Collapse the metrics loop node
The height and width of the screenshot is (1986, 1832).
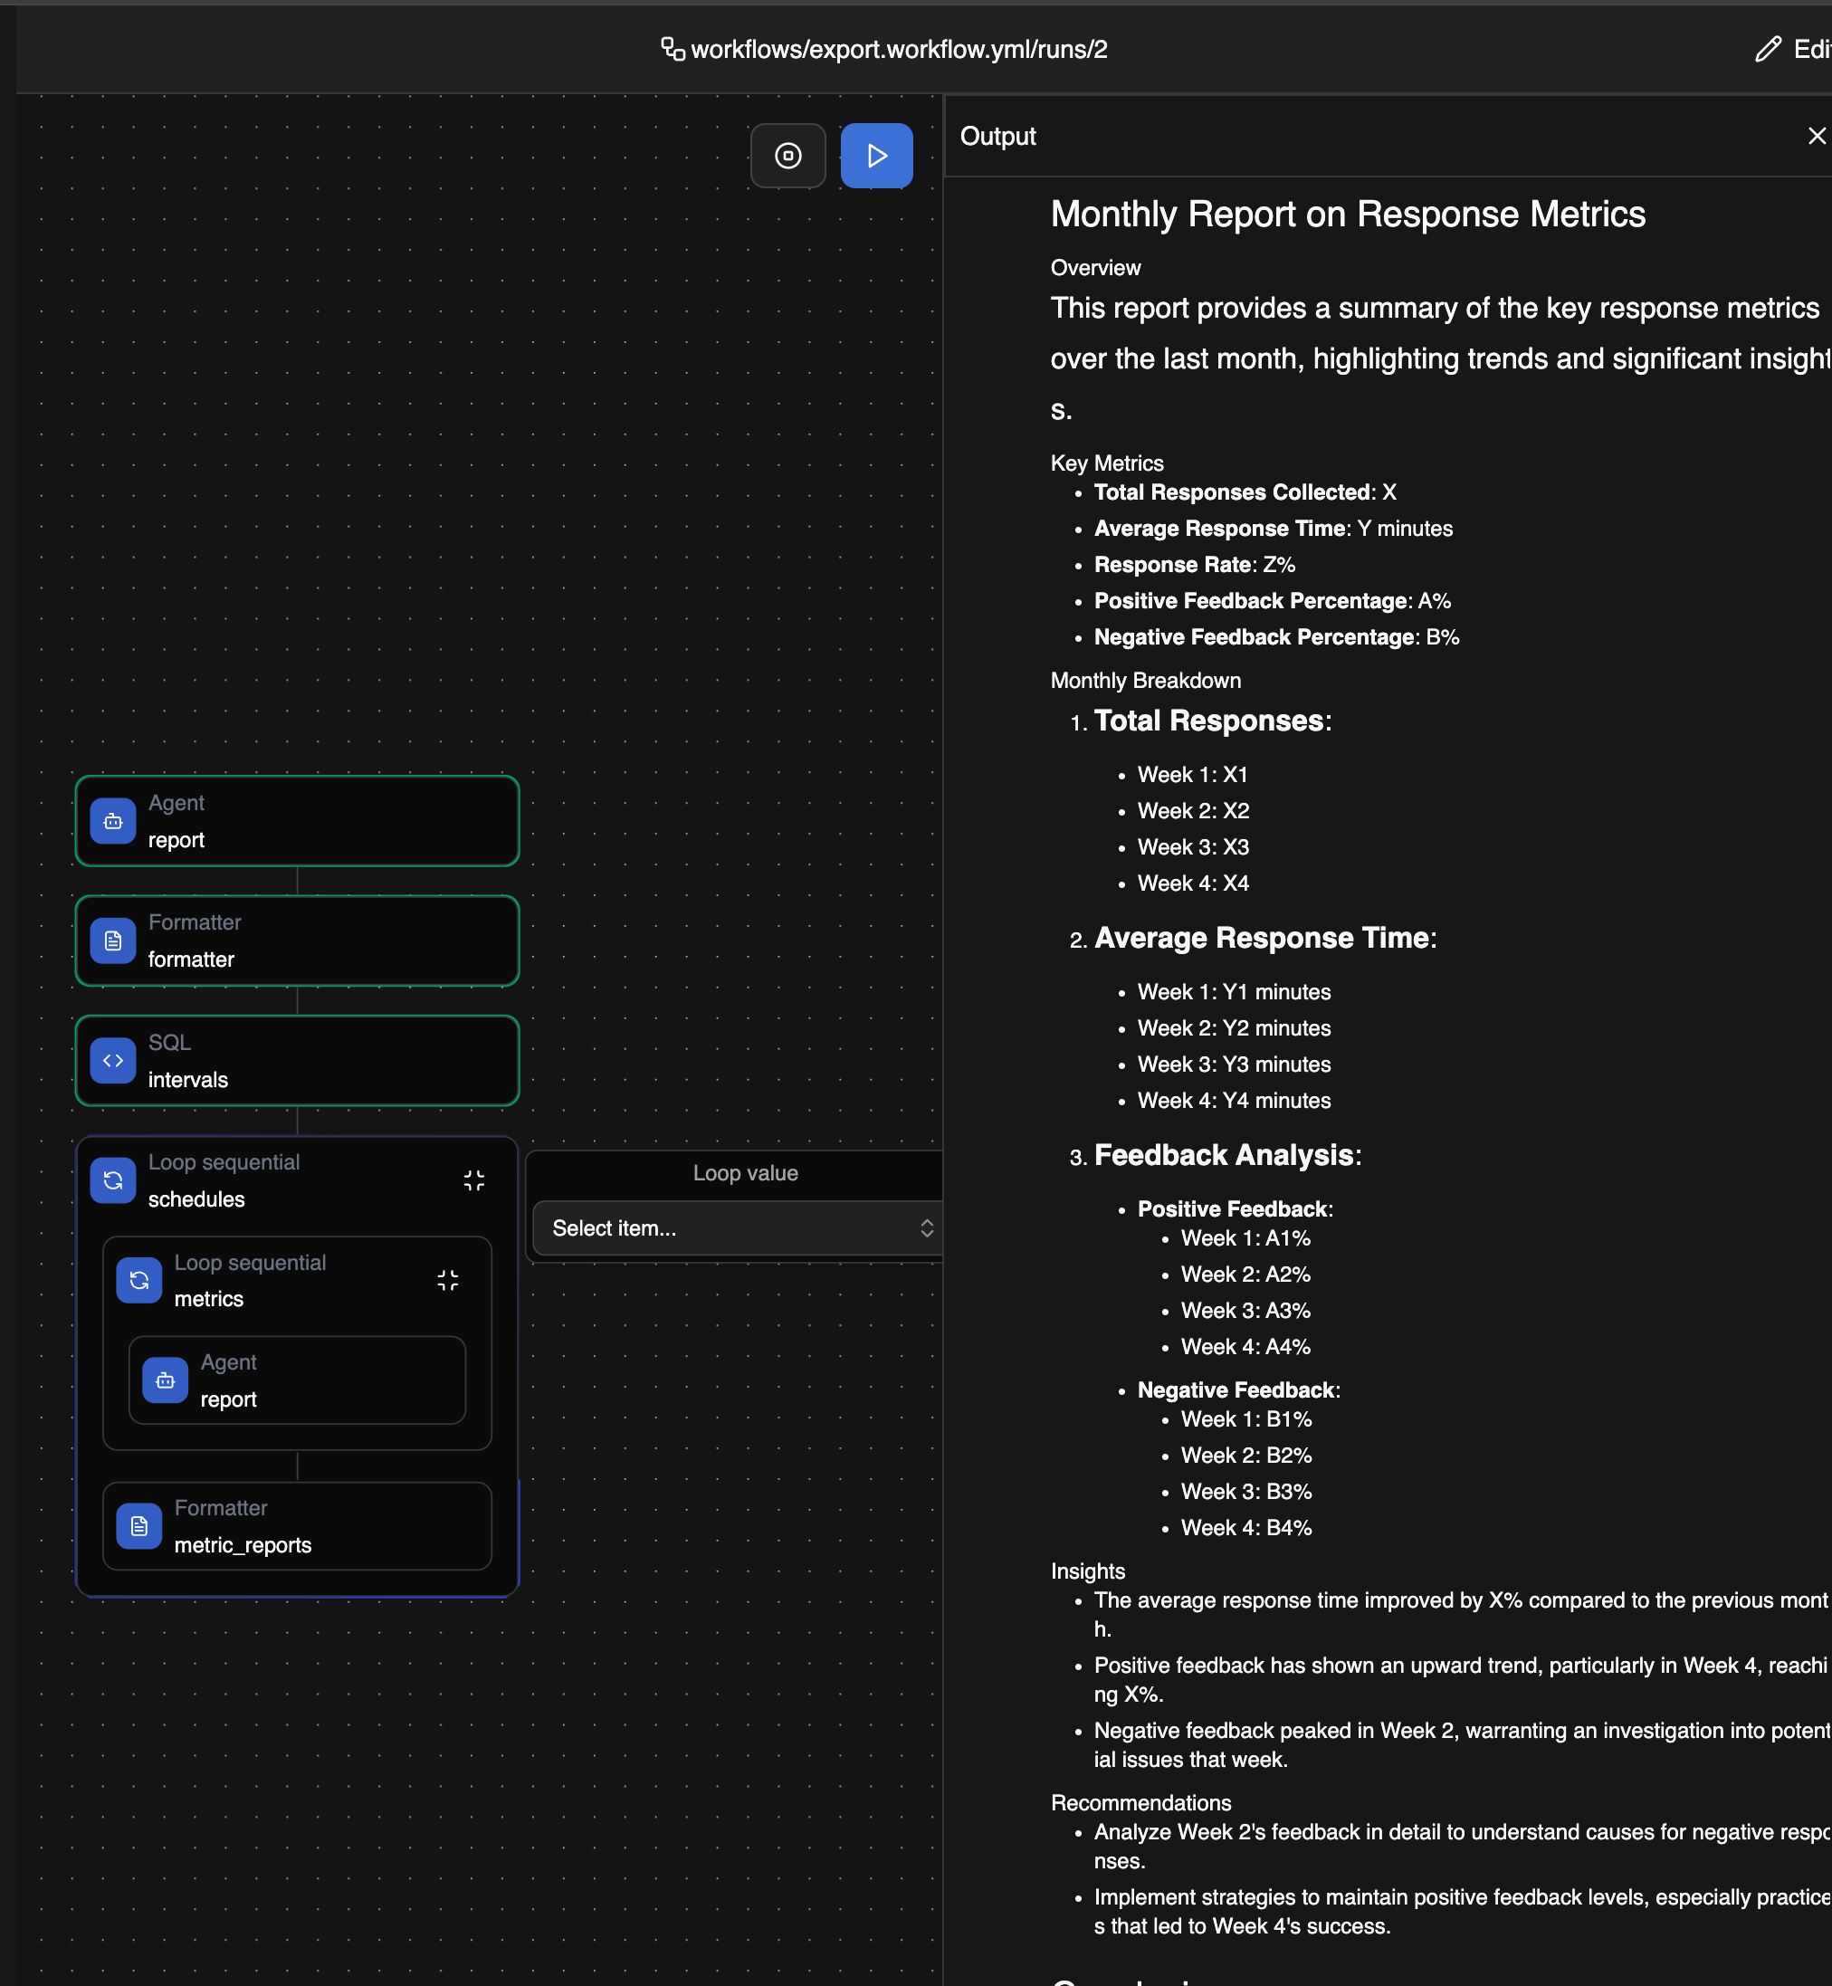[x=448, y=1280]
